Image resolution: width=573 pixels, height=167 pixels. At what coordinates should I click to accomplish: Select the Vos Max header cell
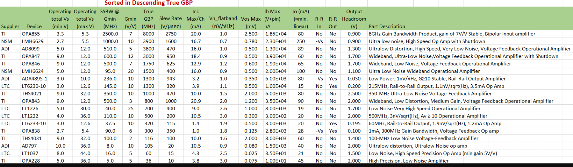pyautogui.click(x=251, y=19)
